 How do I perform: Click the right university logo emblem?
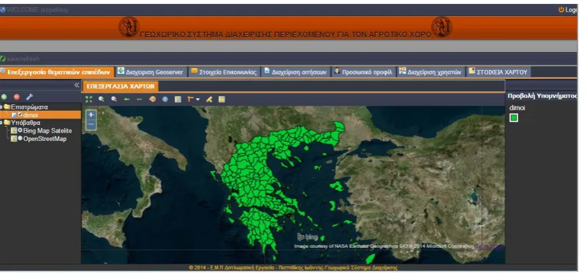click(x=441, y=27)
